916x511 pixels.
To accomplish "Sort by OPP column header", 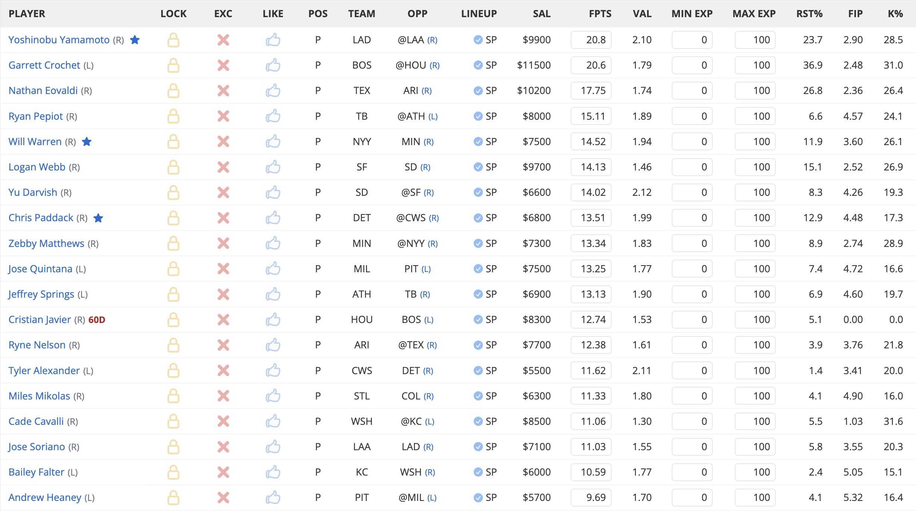I will click(x=417, y=14).
